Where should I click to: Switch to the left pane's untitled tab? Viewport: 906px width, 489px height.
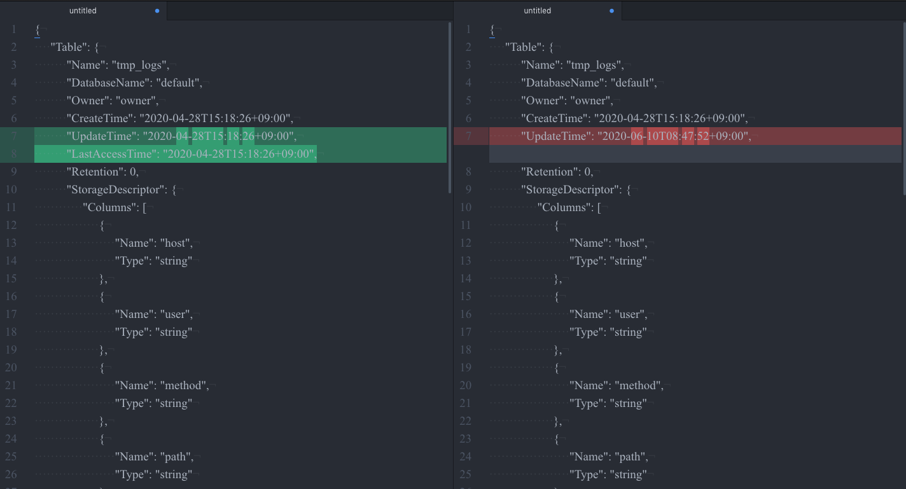(x=83, y=11)
